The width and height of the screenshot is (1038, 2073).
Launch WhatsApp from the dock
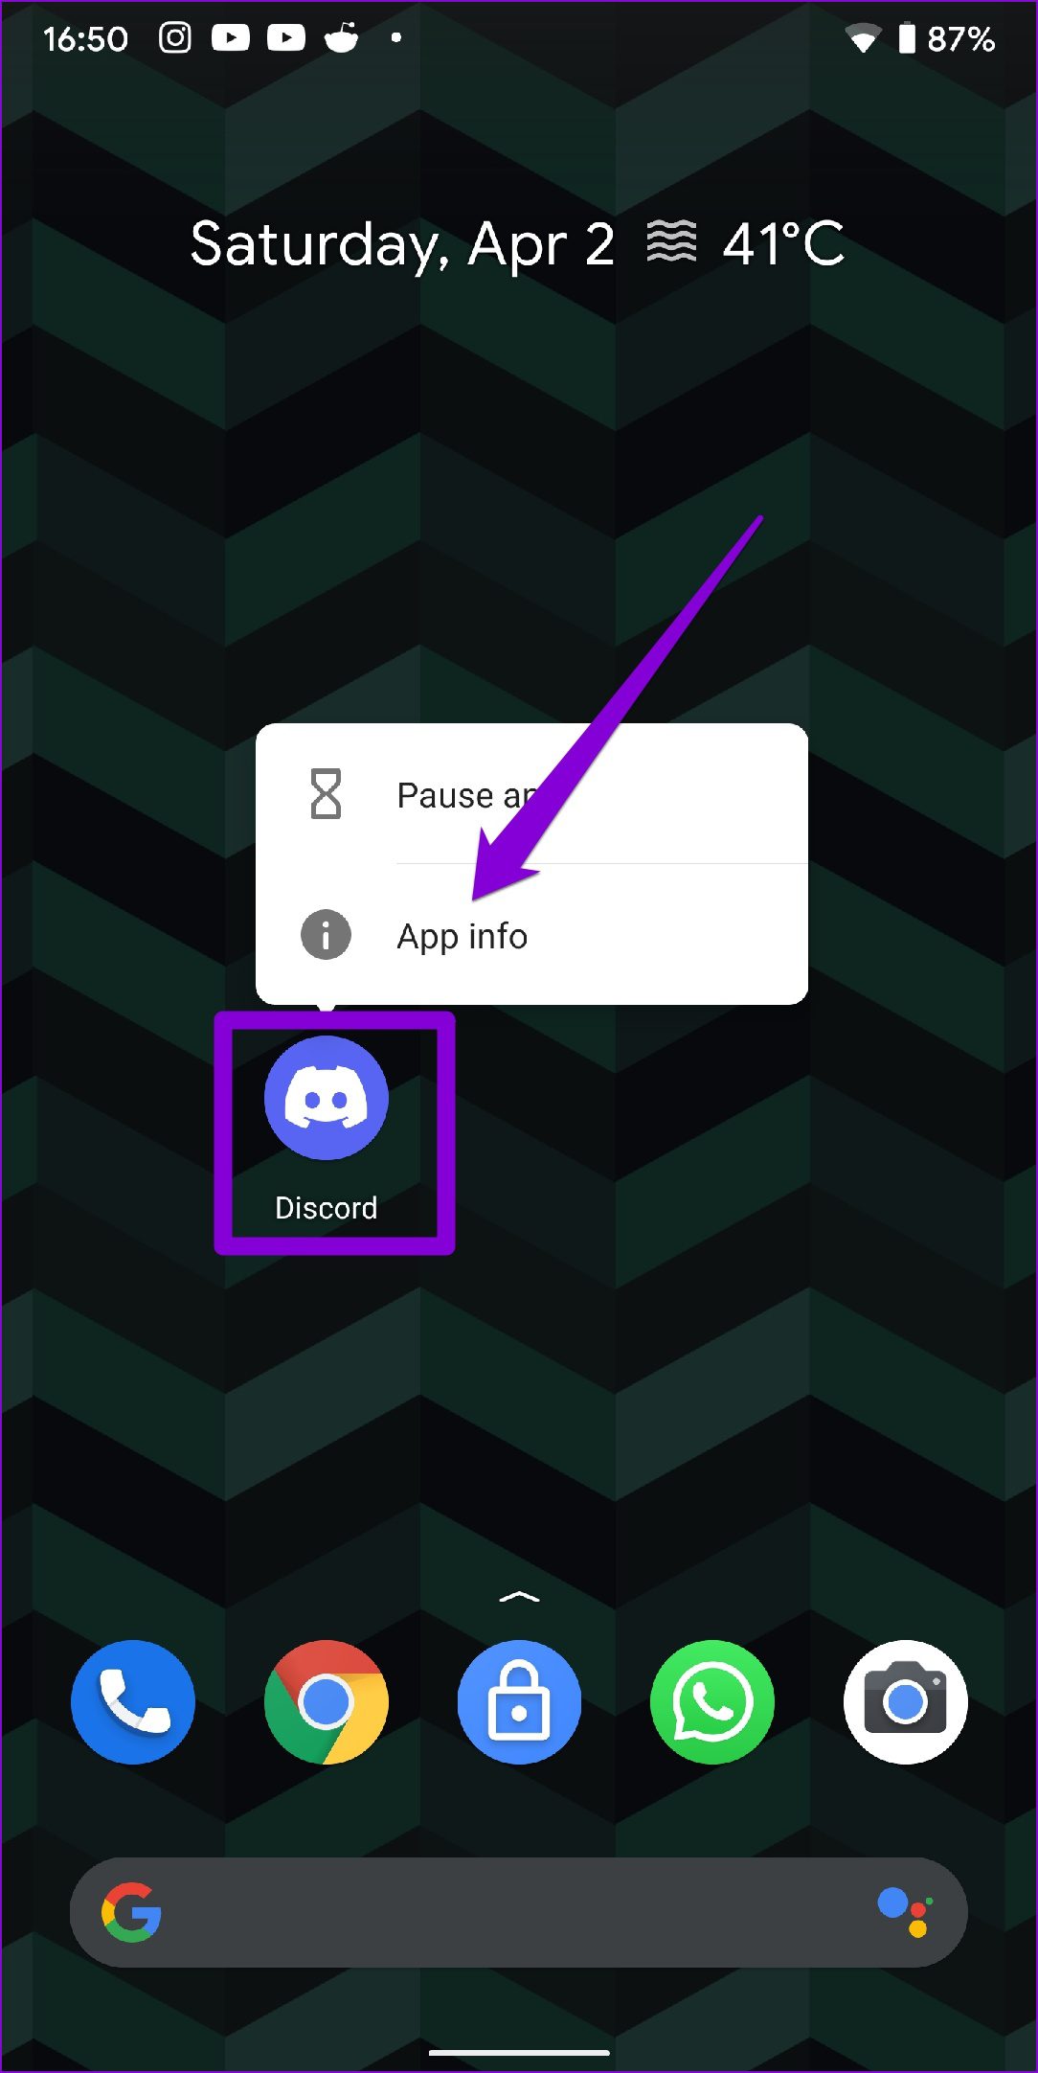712,1702
